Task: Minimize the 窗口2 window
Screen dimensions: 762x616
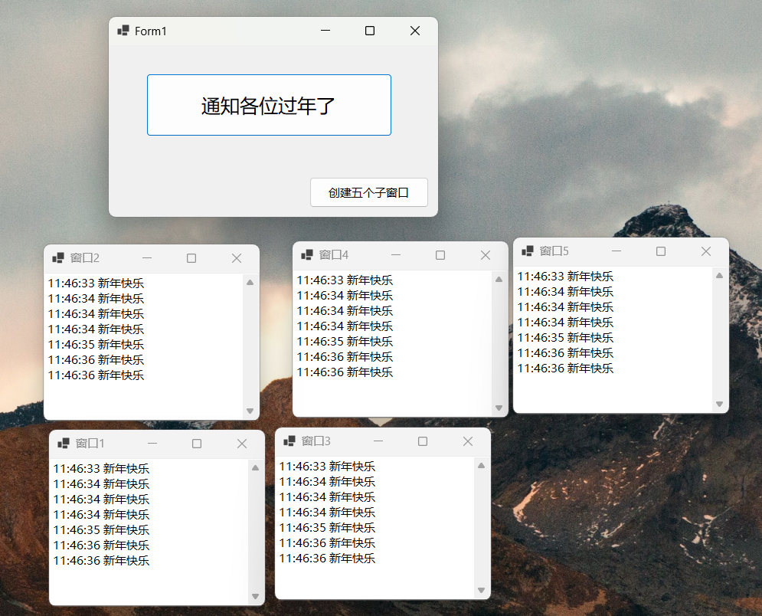Action: click(147, 258)
